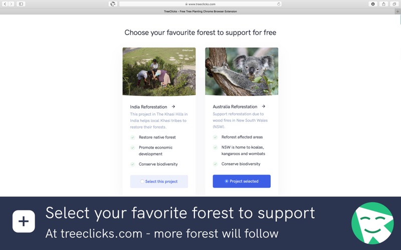401x250 pixels.
Task: Click the TreeClicks extension icon near the address bar
Action: pyautogui.click(x=113, y=4)
